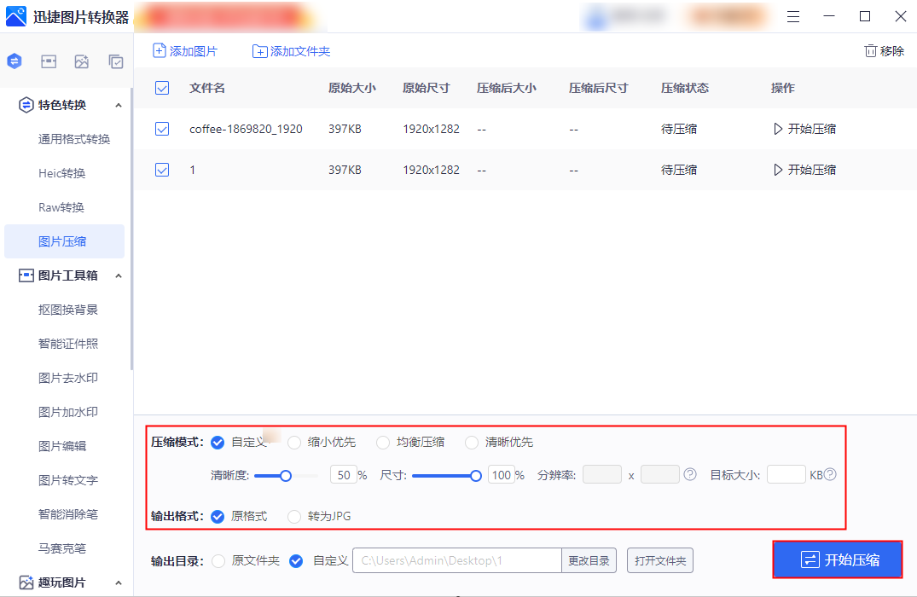Start compressing file 1 via play icon

[x=778, y=170]
